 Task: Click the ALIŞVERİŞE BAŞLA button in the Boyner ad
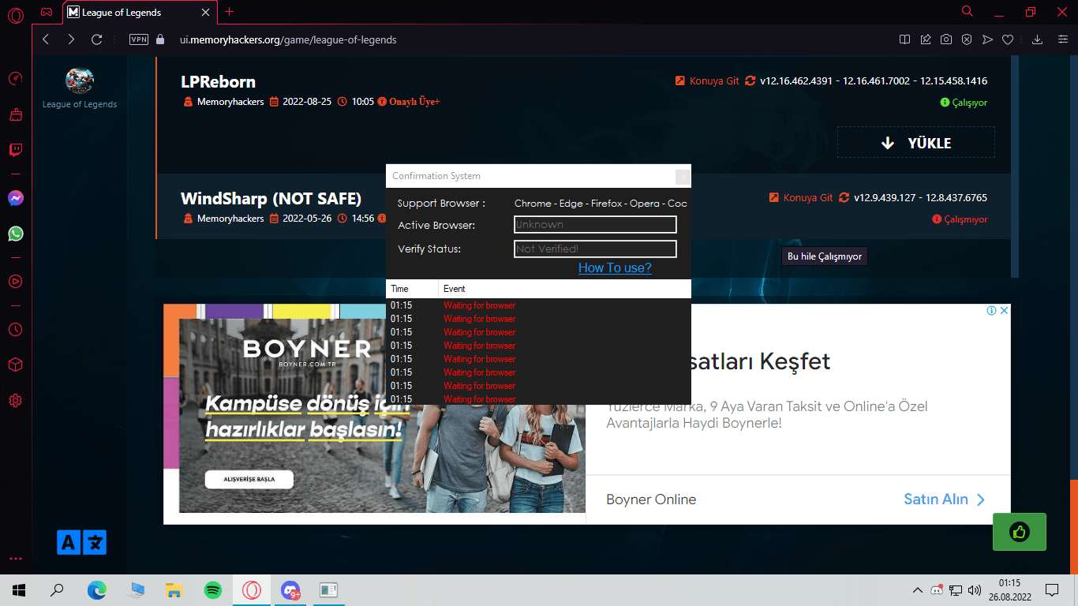click(x=249, y=480)
